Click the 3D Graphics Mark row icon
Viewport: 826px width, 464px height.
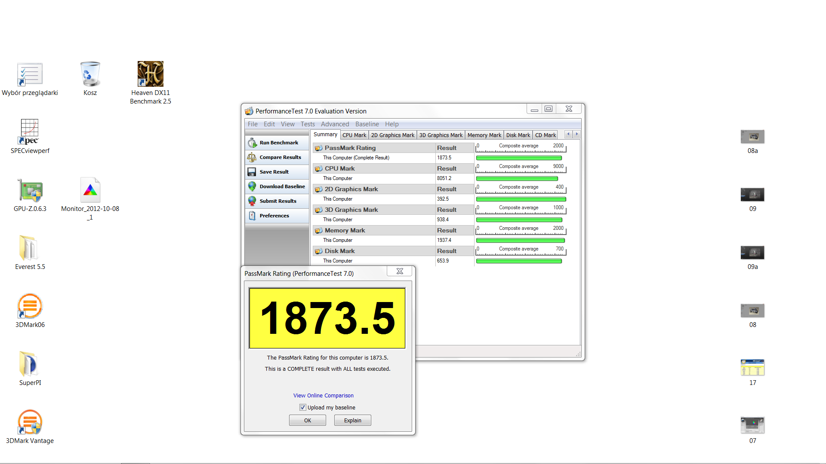tap(319, 210)
